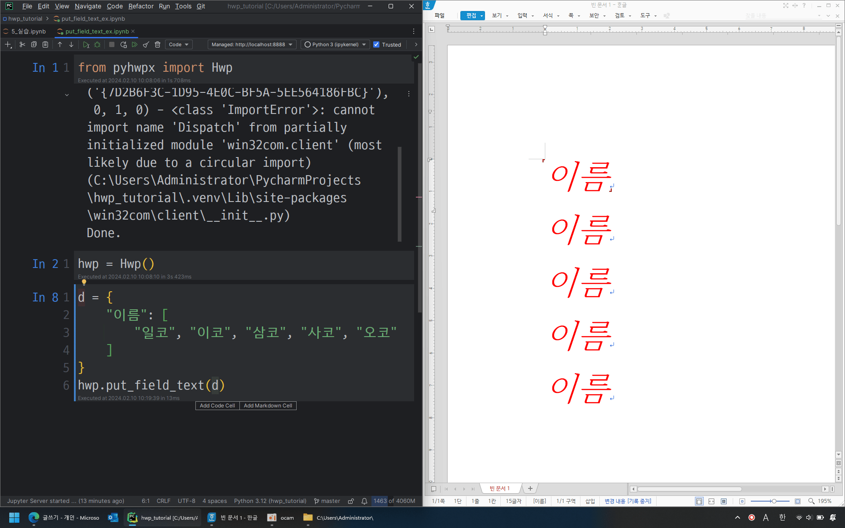Run cell and select below icon
This screenshot has width=845, height=528.
[86, 44]
